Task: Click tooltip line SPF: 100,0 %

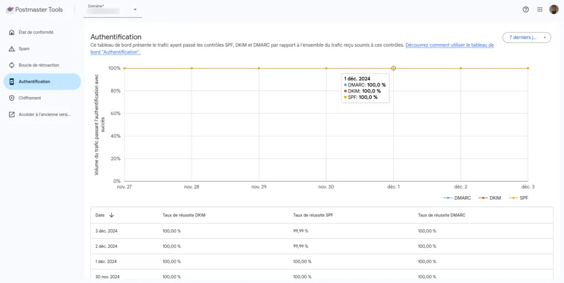Action: (x=361, y=97)
